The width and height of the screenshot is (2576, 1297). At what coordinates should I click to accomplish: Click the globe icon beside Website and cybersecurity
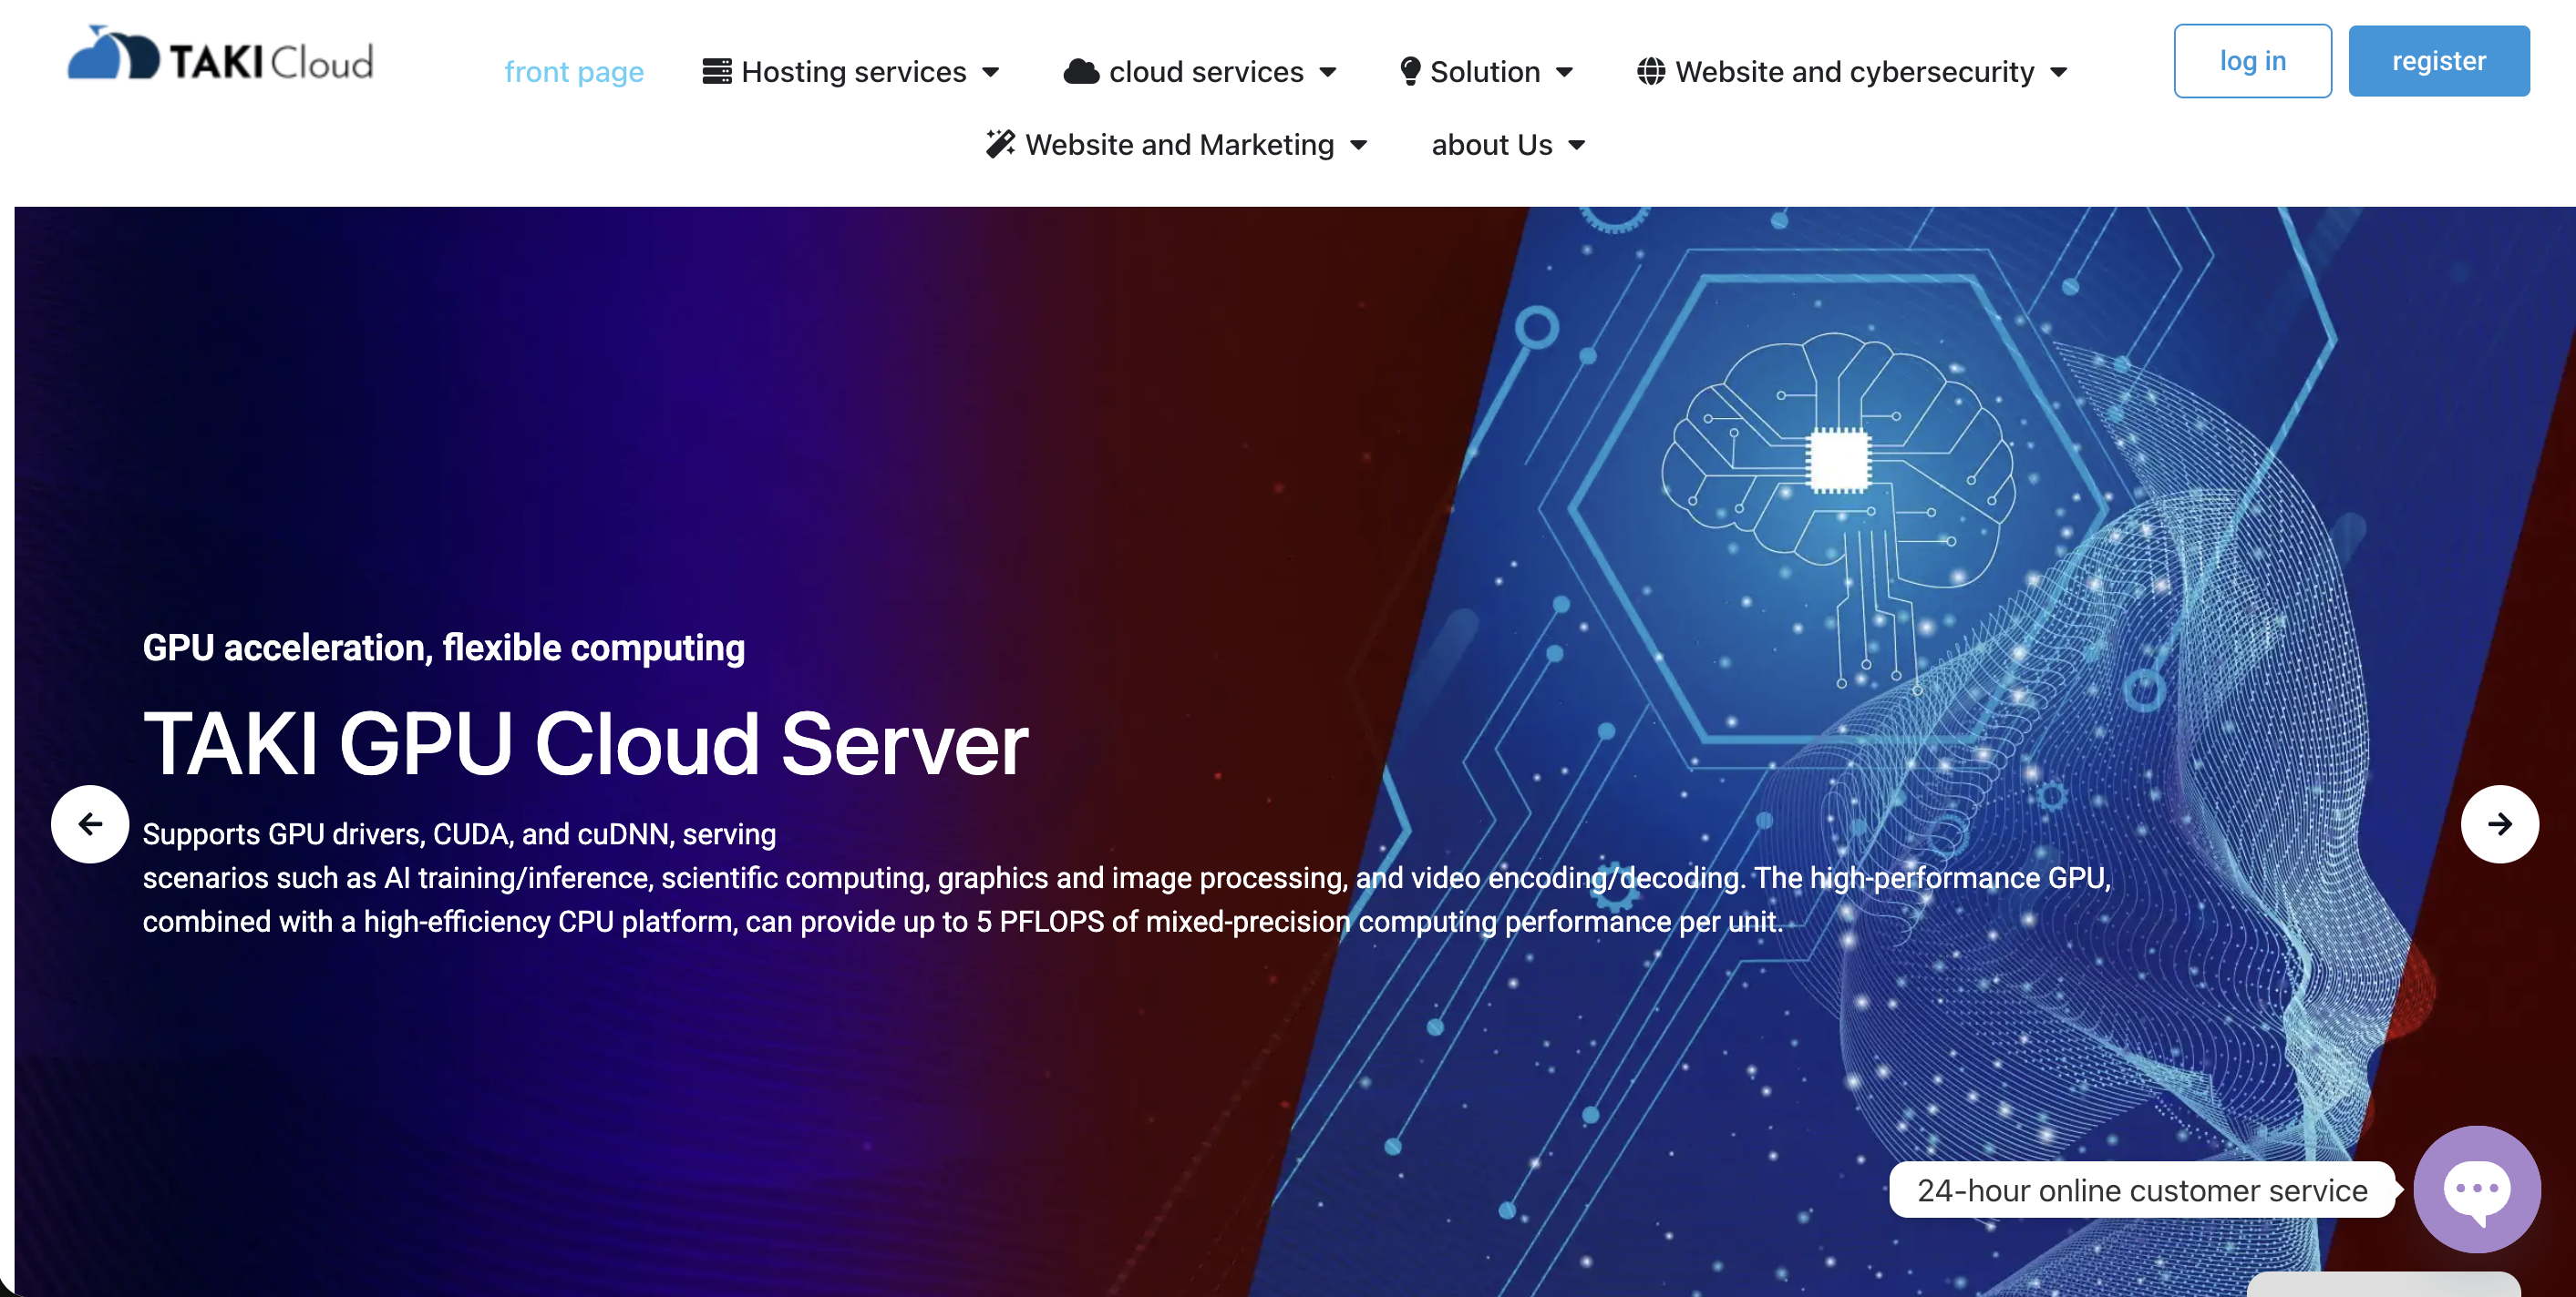pos(1651,72)
